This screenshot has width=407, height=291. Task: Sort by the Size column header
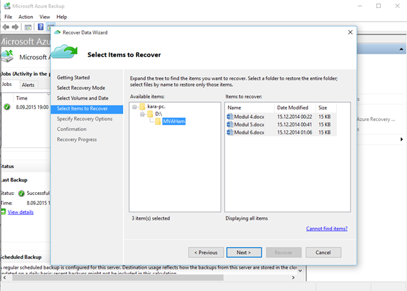(x=326, y=108)
